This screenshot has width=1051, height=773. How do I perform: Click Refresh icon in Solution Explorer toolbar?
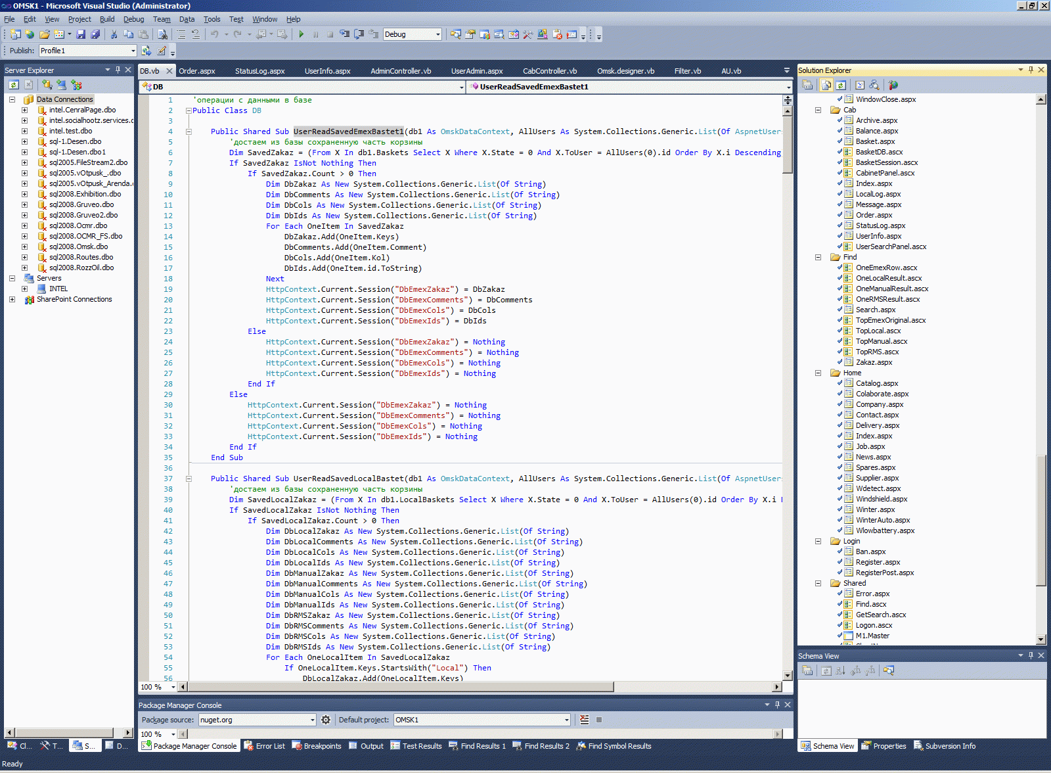841,85
